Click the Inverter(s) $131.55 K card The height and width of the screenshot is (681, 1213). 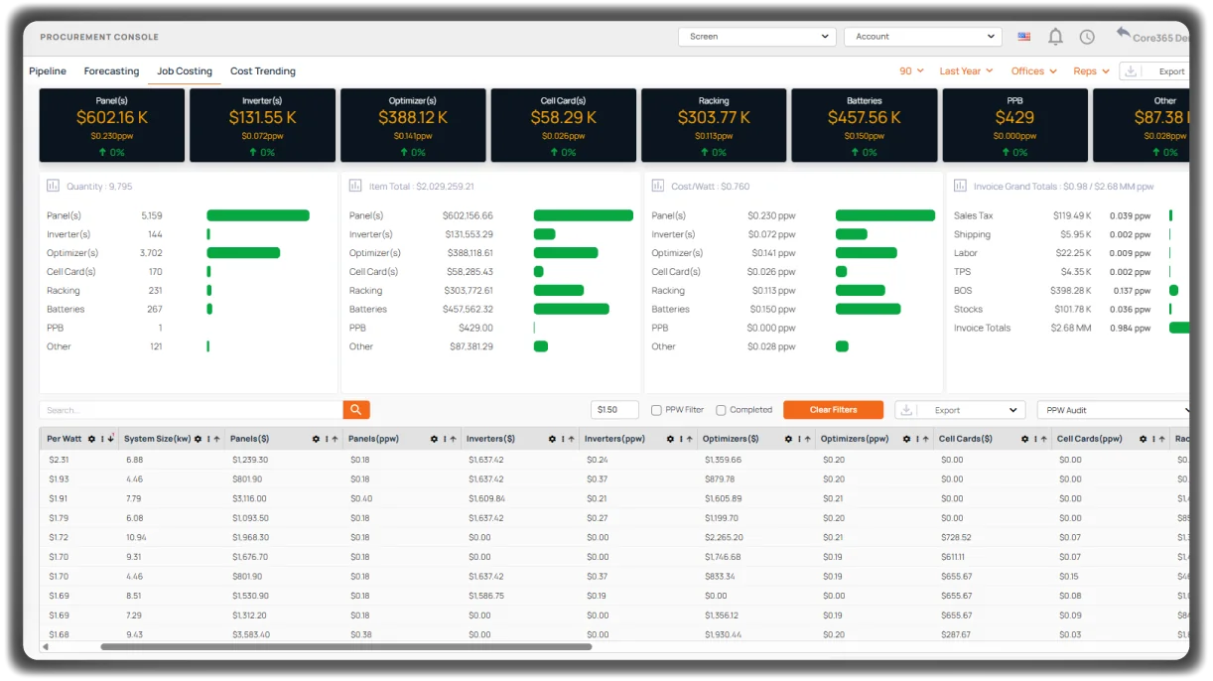point(262,125)
